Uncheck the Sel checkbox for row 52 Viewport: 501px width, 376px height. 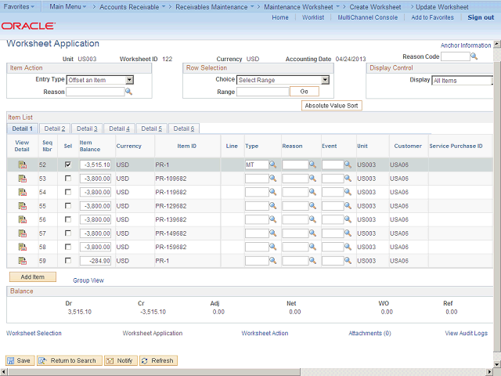tap(68, 165)
